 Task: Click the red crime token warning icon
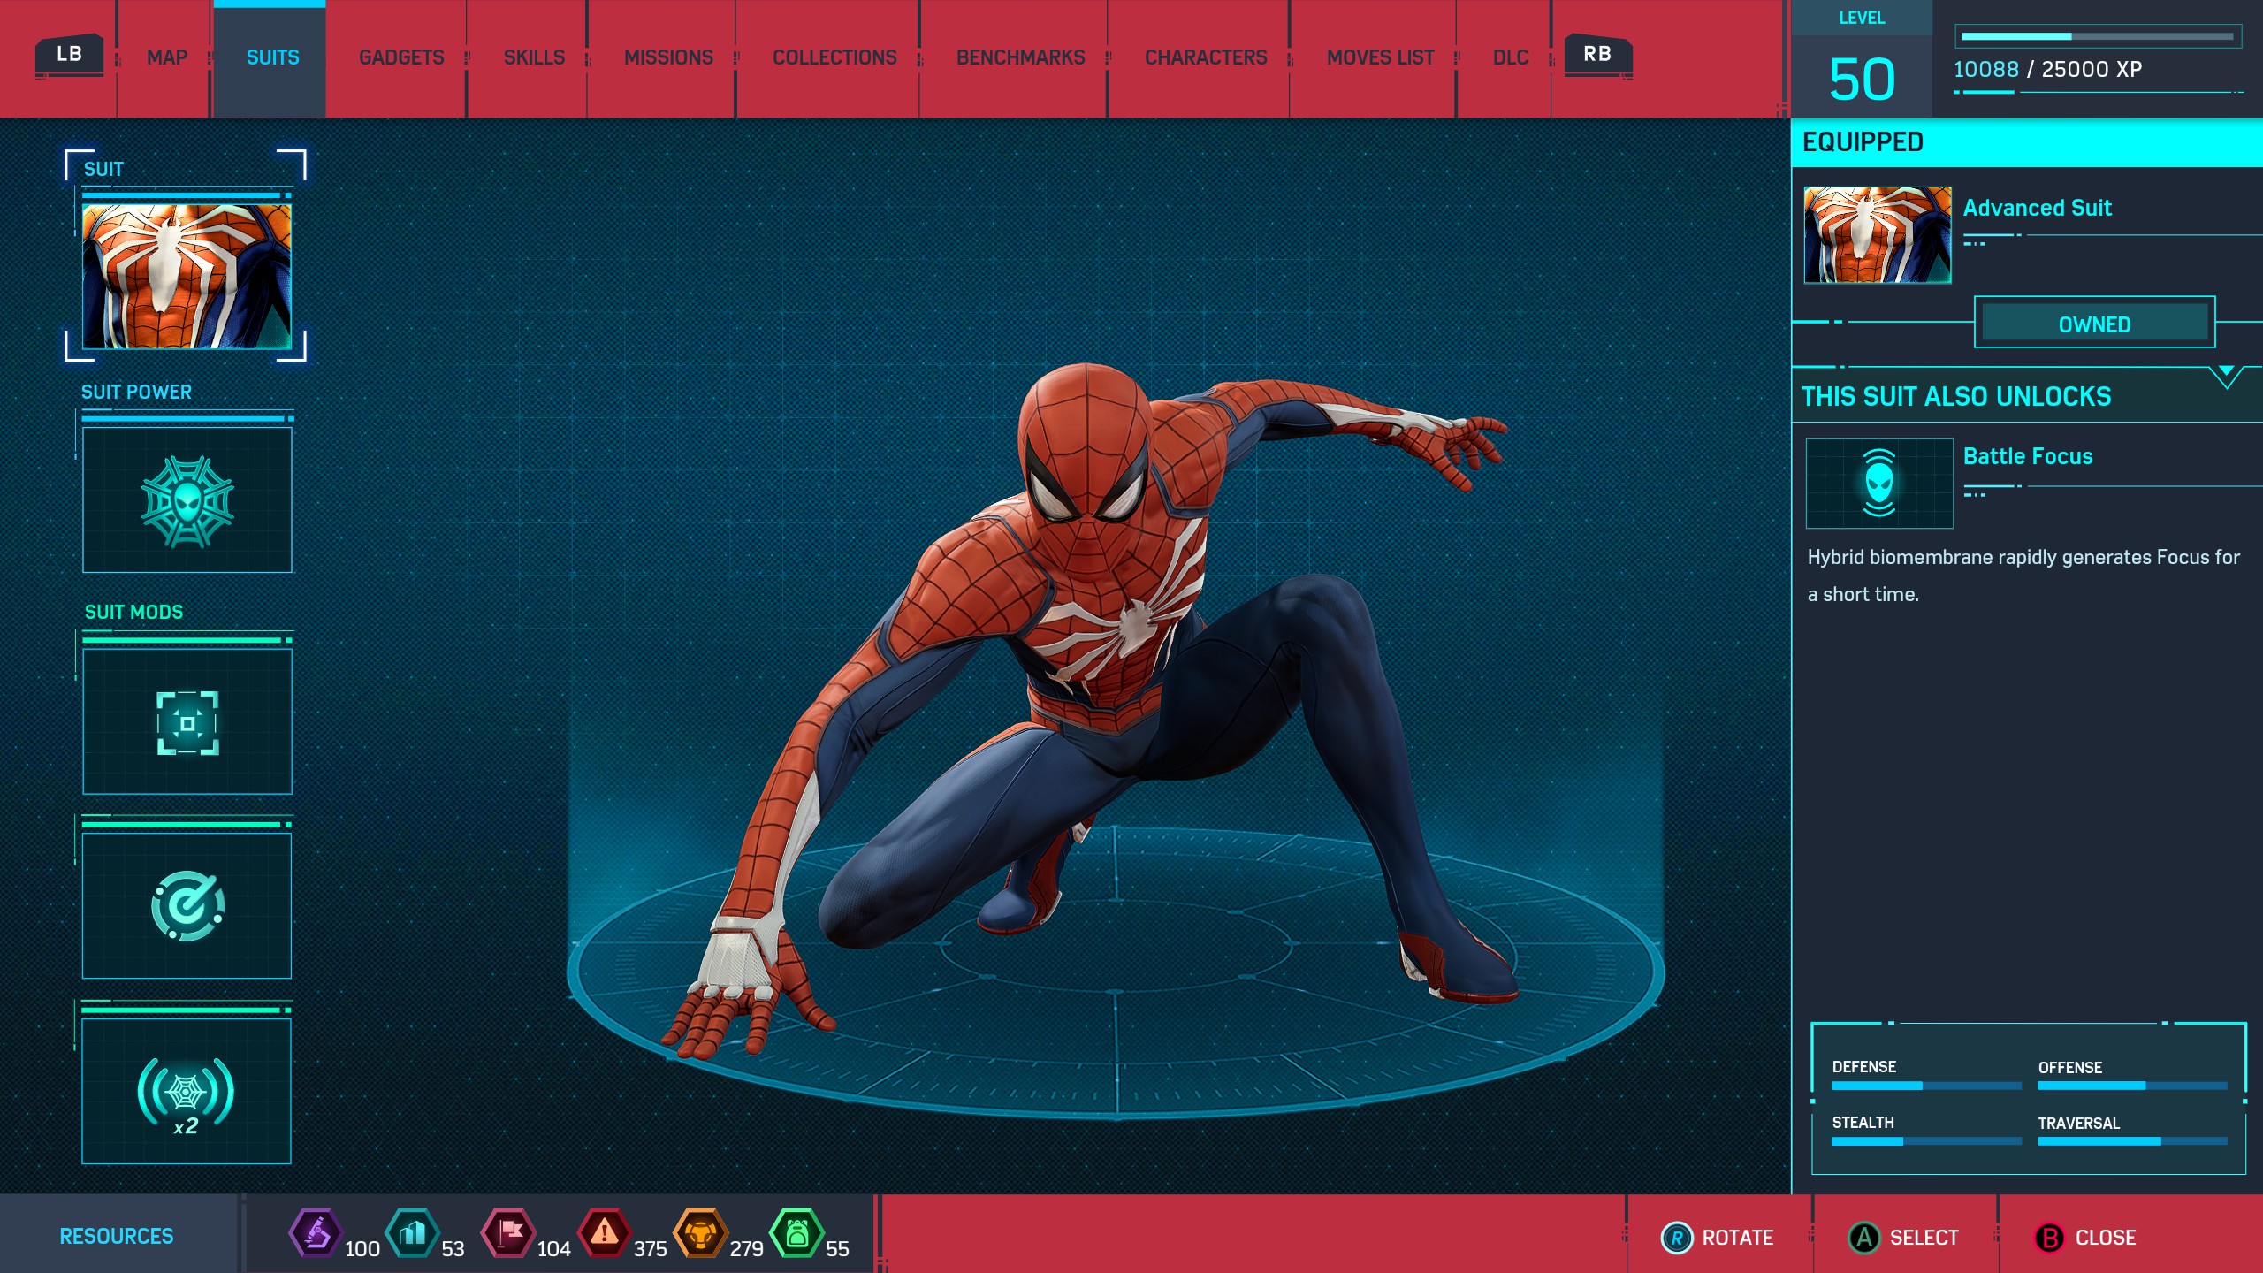tap(604, 1232)
